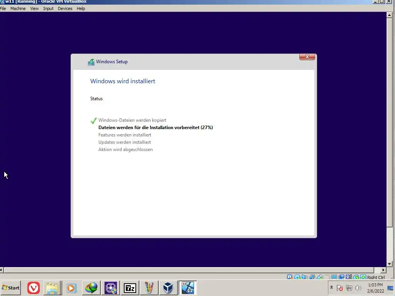Click the 'Windows wird installiert' heading
The image size is (395, 296).
123,81
